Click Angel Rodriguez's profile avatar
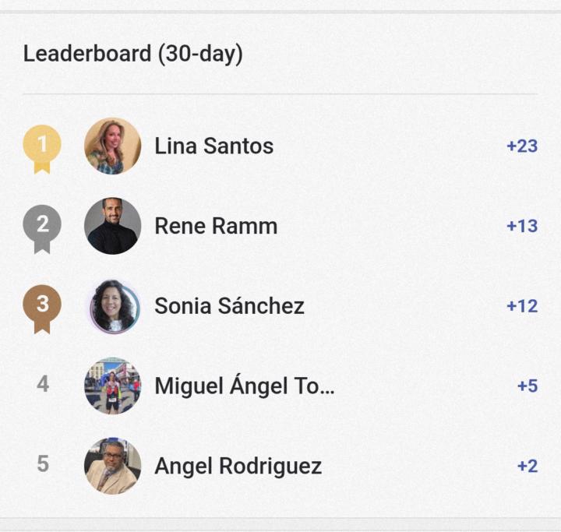 [x=112, y=466]
